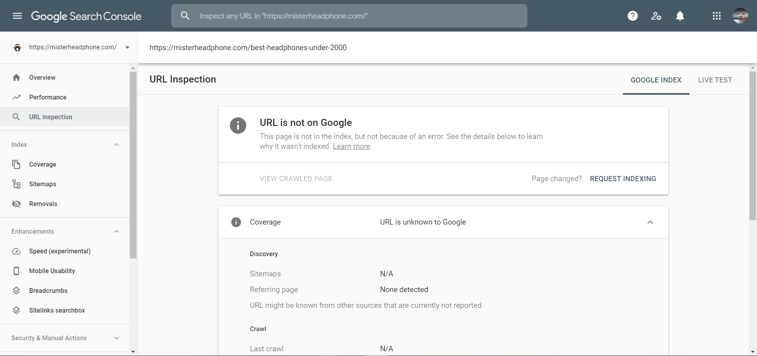Click the 'Page changed?' text
This screenshot has width=757, height=356.
[557, 179]
